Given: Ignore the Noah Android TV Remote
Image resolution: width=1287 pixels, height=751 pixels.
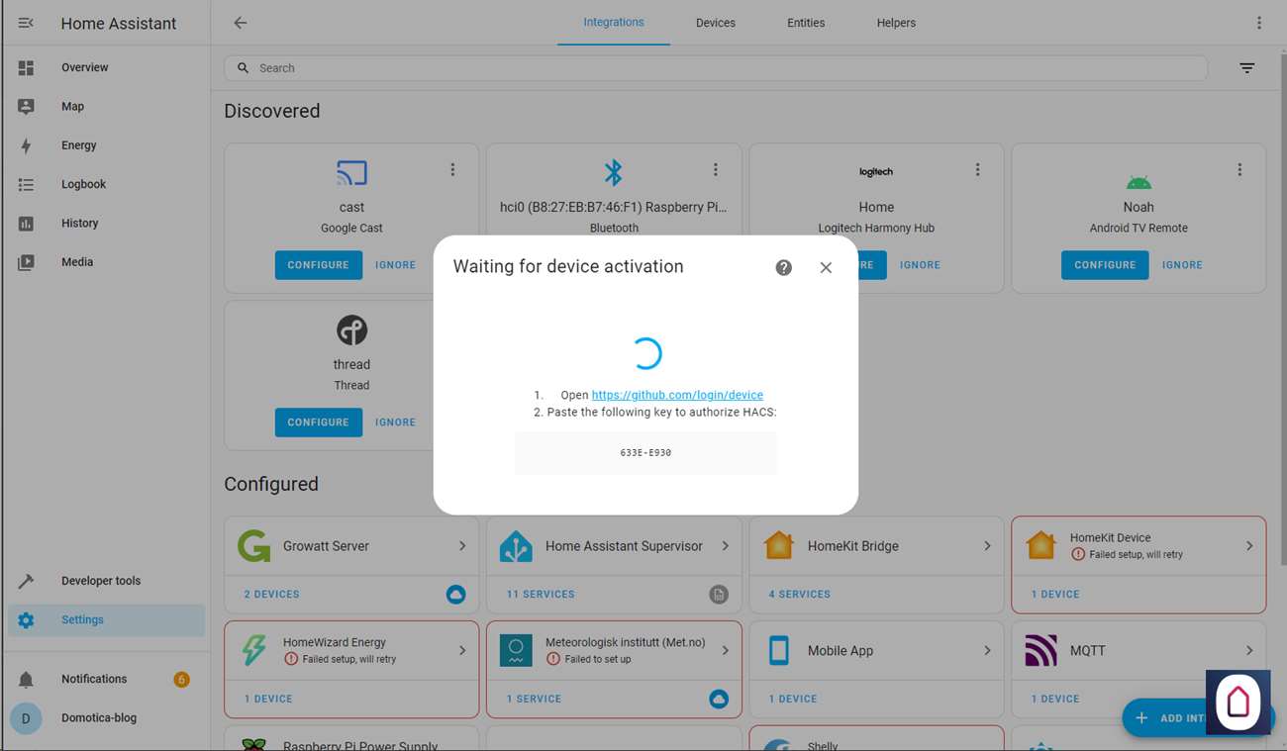Looking at the screenshot, I should [1182, 265].
